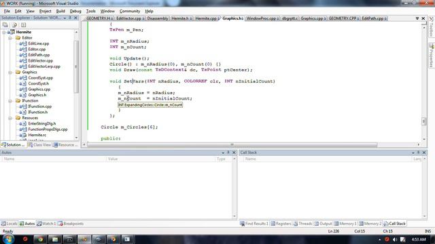Collapse the IFunction folder node
Image resolution: width=435 pixels, height=244 pixels.
pyautogui.click(x=10, y=101)
